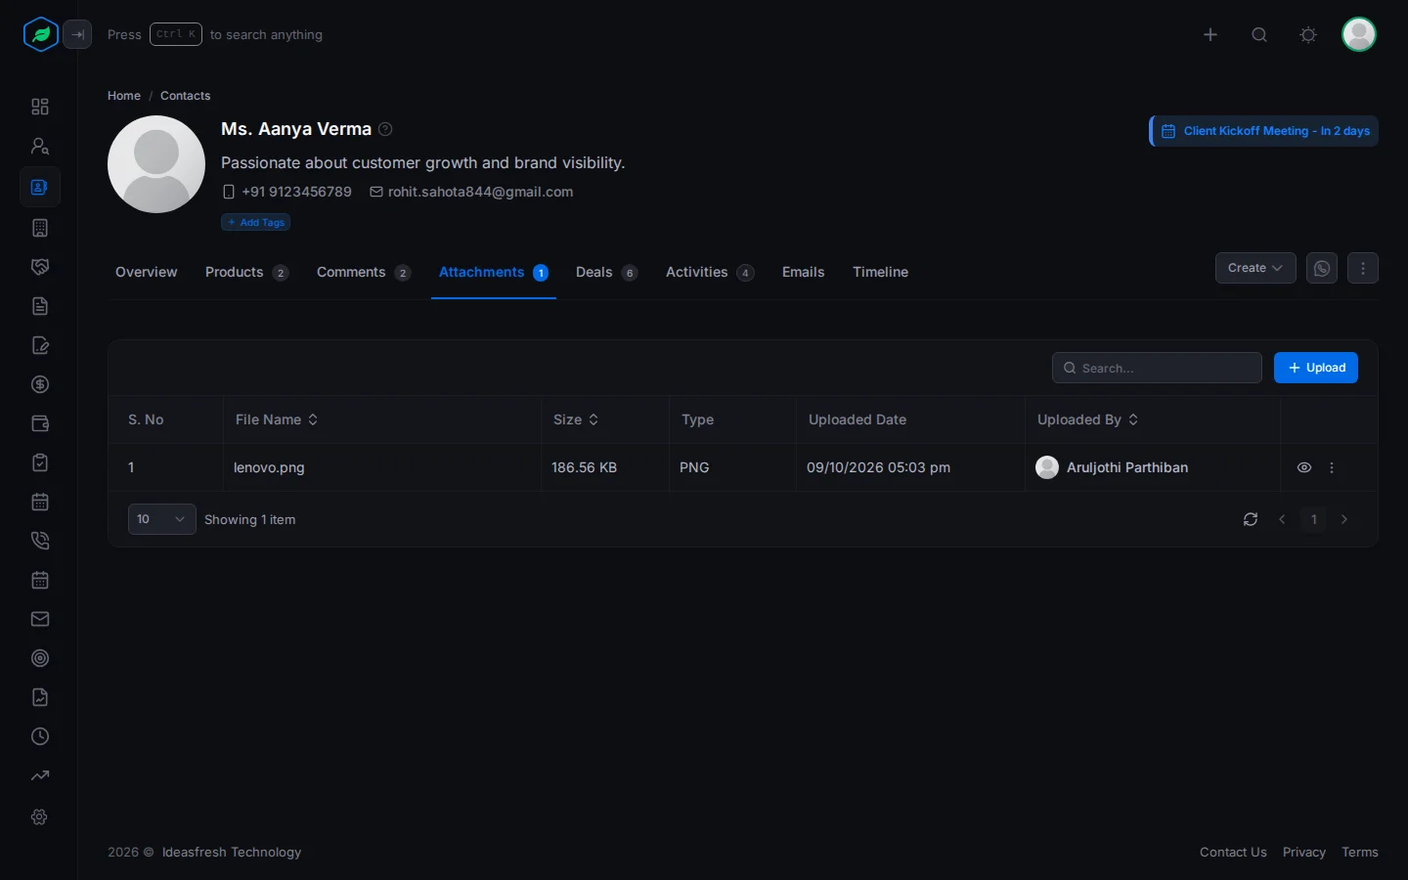Click the dollar coin sidebar icon

(x=40, y=384)
